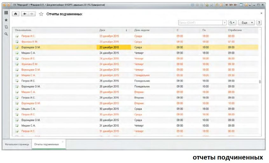269x163 pixels.
Task: Open help with the question mark button
Action: pos(259,23)
